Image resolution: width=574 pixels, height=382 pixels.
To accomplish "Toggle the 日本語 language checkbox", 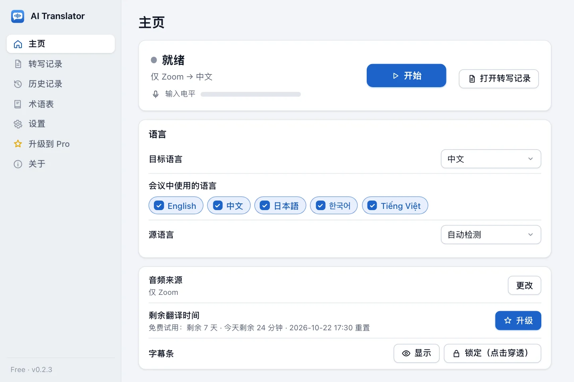I will point(265,205).
